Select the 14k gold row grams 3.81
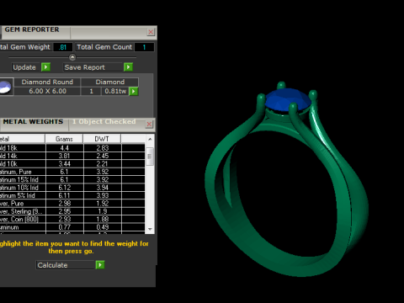The height and width of the screenshot is (303, 404). (64, 156)
